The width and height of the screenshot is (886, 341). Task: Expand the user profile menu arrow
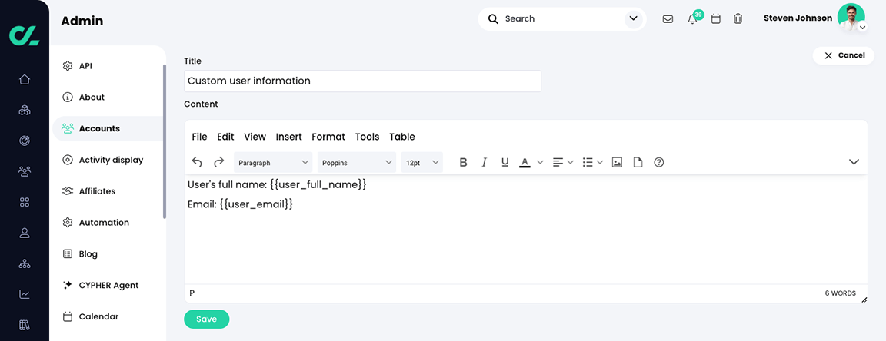pyautogui.click(x=862, y=27)
